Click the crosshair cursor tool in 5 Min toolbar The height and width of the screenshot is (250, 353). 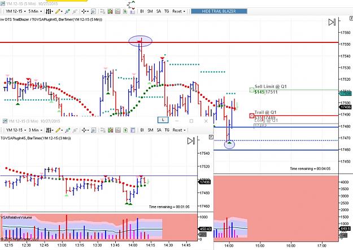(84, 11)
